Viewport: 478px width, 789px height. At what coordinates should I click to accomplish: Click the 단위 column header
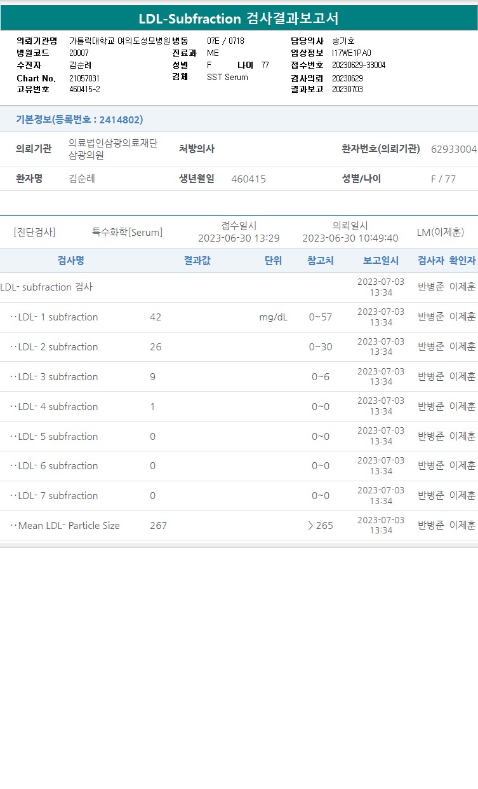coord(274,261)
